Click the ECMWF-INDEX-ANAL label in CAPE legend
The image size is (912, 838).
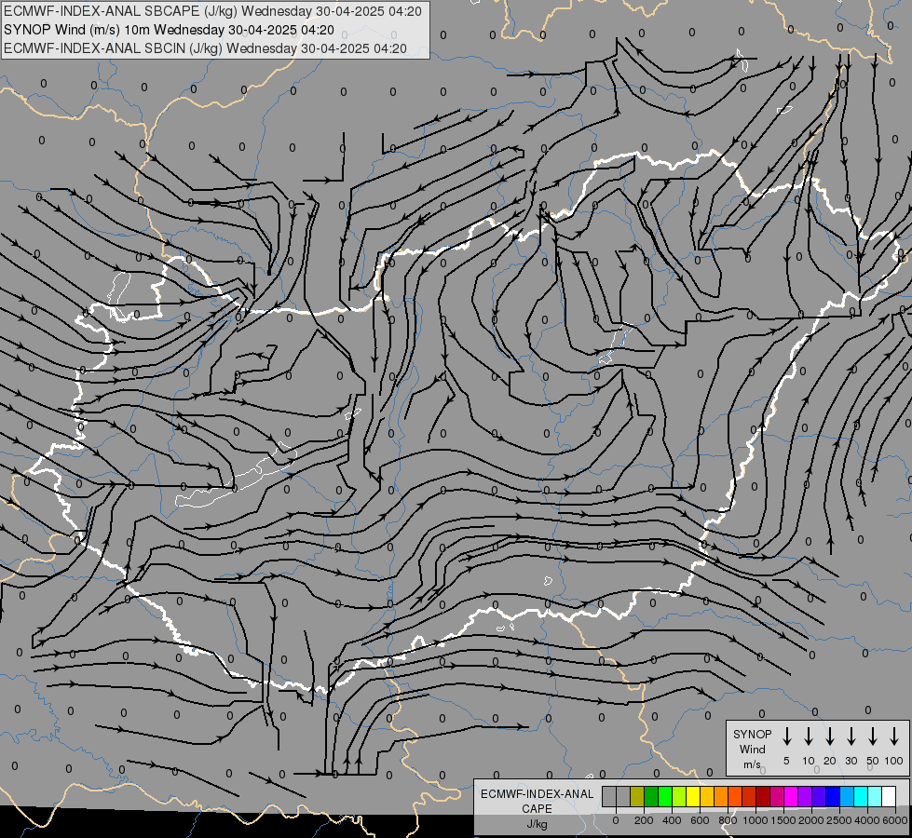[x=537, y=794]
